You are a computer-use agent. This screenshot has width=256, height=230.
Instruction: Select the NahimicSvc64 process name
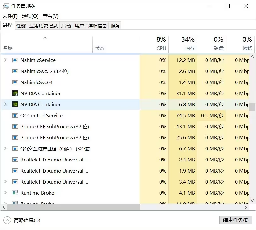click(x=37, y=82)
